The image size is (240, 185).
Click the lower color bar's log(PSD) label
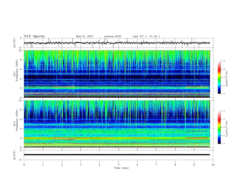pyautogui.click(x=227, y=129)
